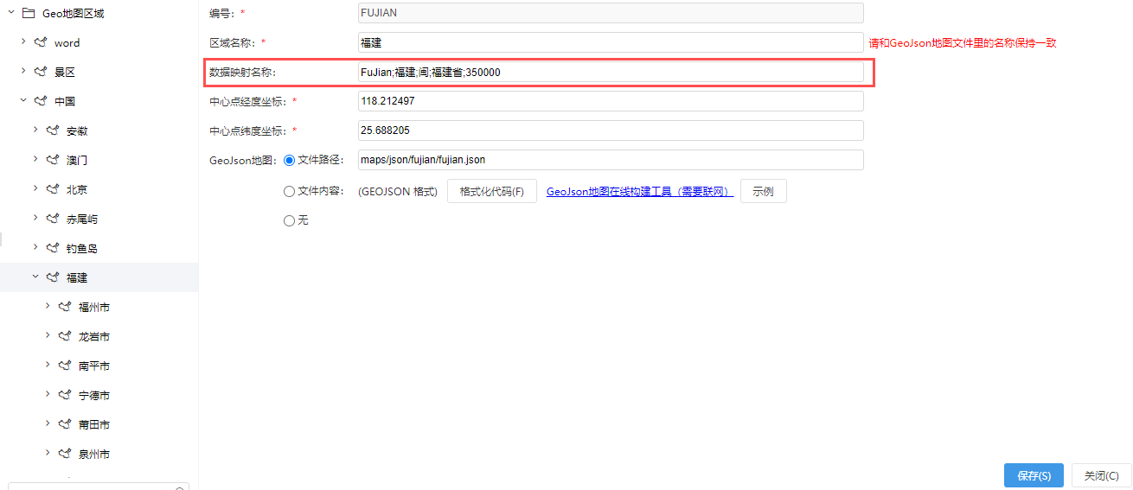
Task: Expand the 南平市 city node
Action: pos(48,366)
